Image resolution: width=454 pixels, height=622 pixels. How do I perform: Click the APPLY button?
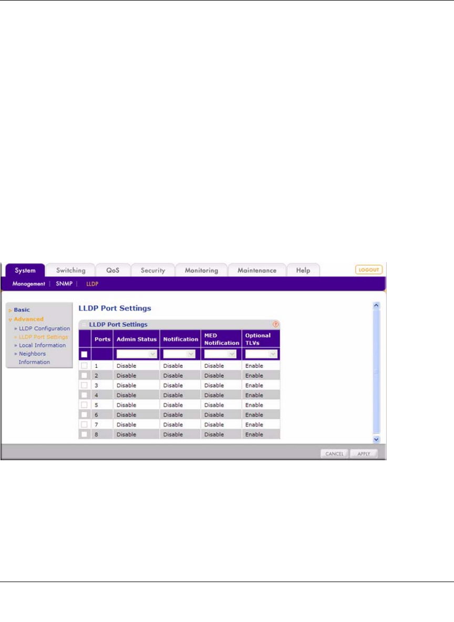coord(364,454)
